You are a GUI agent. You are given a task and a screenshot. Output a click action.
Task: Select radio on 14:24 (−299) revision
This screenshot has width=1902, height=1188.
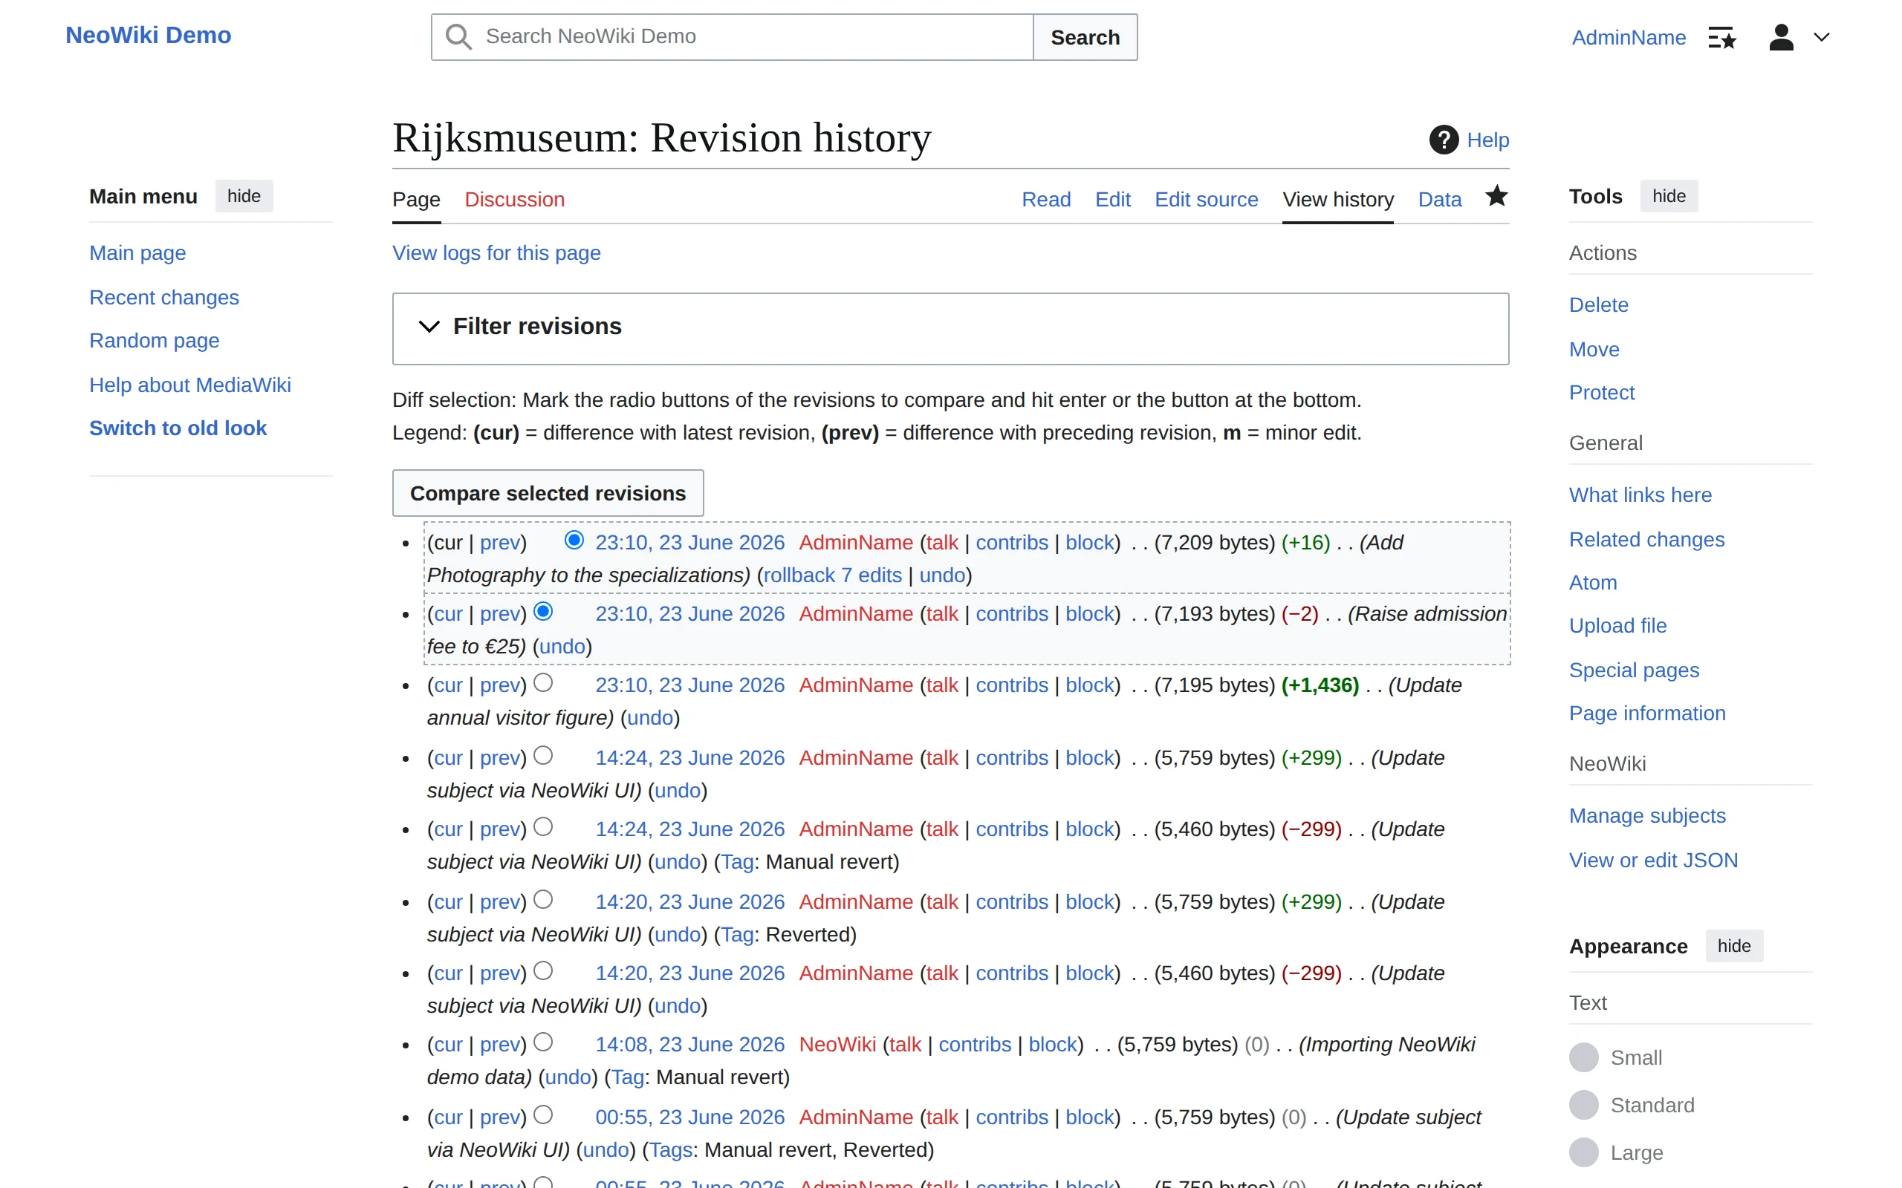tap(543, 826)
